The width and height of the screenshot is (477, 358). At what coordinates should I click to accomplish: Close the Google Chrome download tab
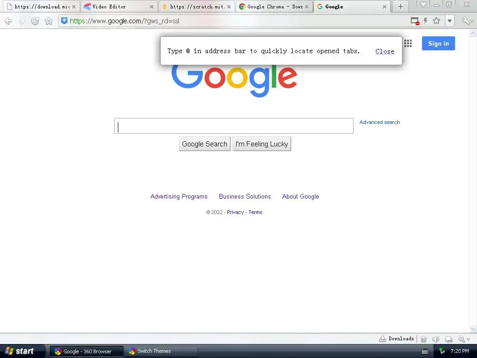(307, 7)
